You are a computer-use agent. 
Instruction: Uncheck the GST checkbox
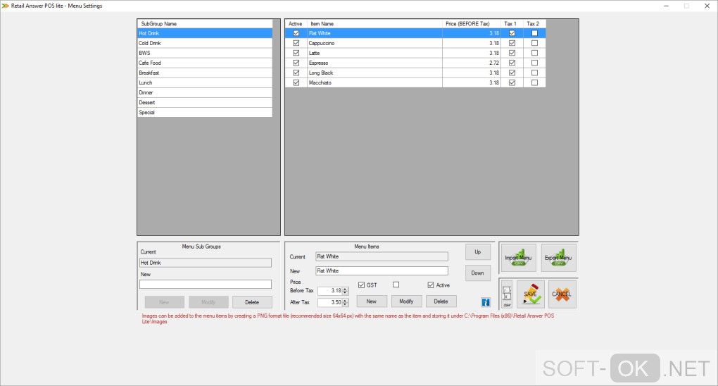[x=361, y=285]
